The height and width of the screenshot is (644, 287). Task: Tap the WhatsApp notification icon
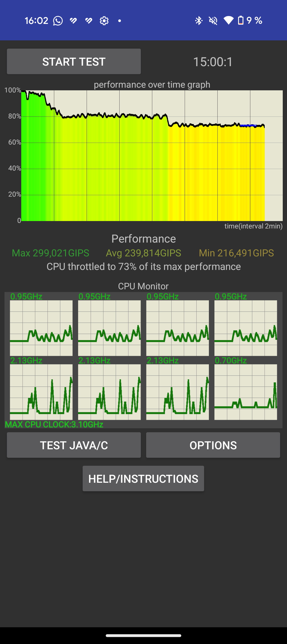[58, 20]
